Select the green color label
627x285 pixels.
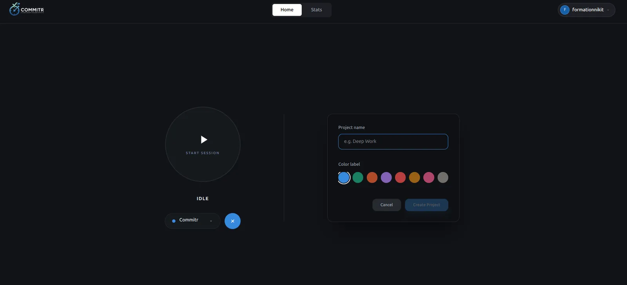pos(358,177)
